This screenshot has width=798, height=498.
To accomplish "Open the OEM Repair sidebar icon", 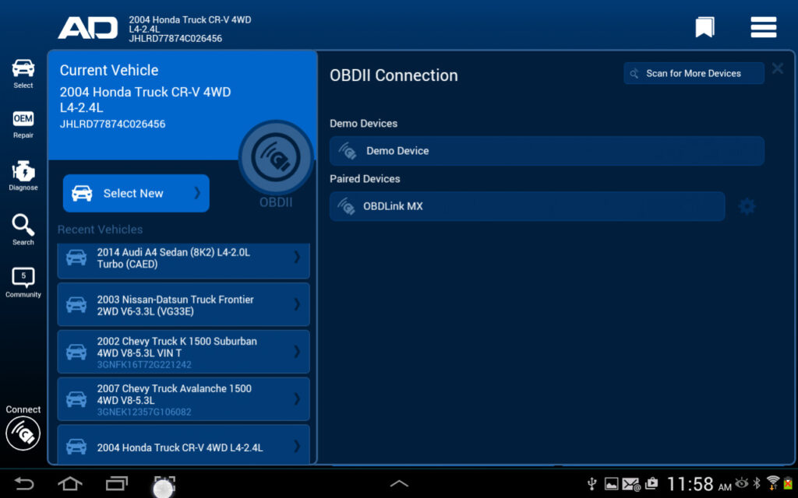I will tap(23, 122).
